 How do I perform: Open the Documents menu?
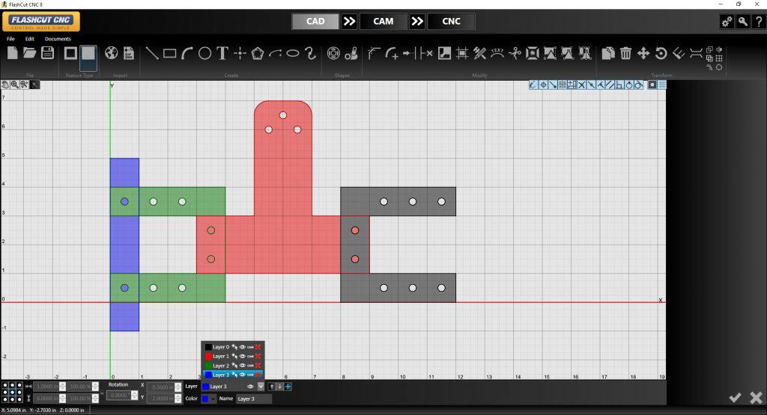[x=58, y=39]
